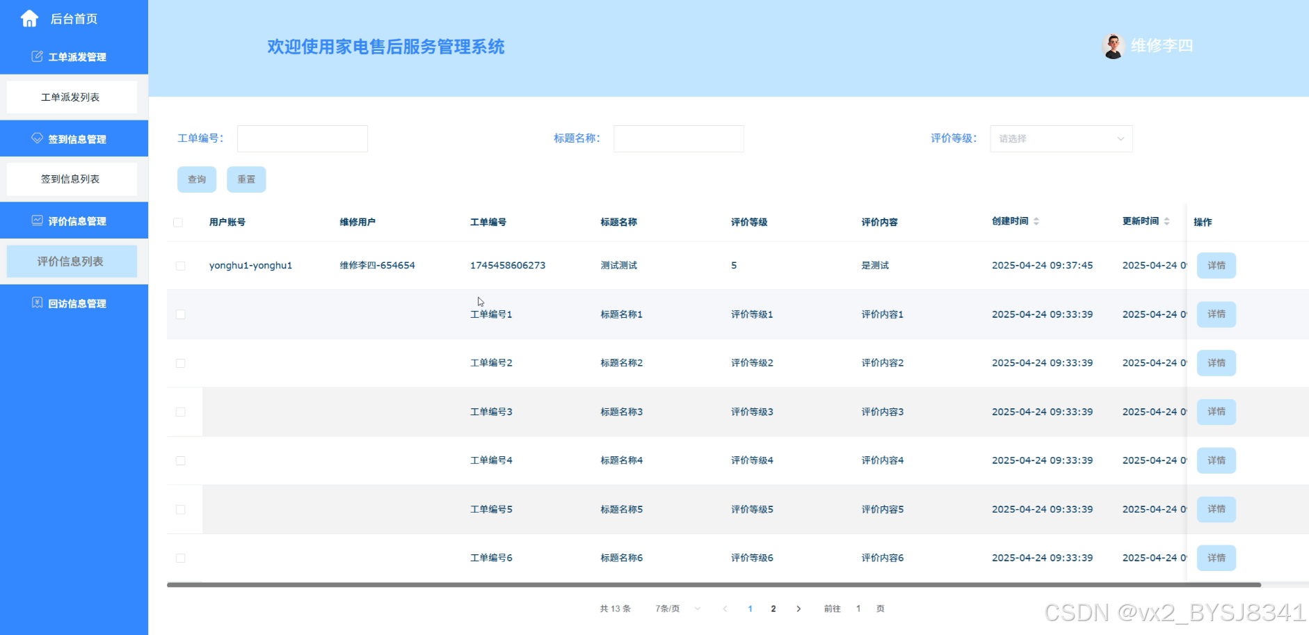Click the 共 13 条 total text

(x=616, y=609)
